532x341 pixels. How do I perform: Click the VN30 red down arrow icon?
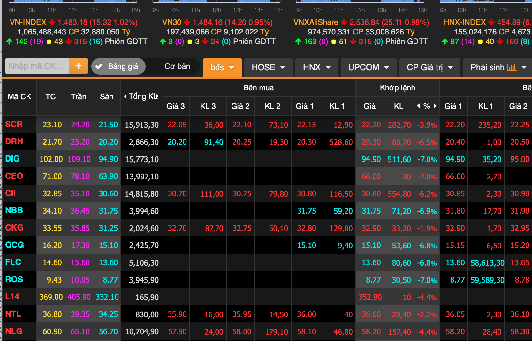coord(187,22)
